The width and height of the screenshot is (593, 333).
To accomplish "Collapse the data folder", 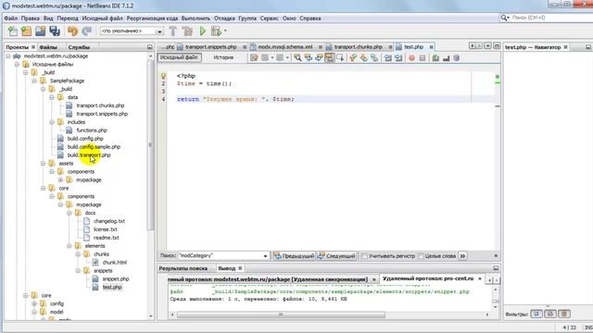I will coord(52,97).
